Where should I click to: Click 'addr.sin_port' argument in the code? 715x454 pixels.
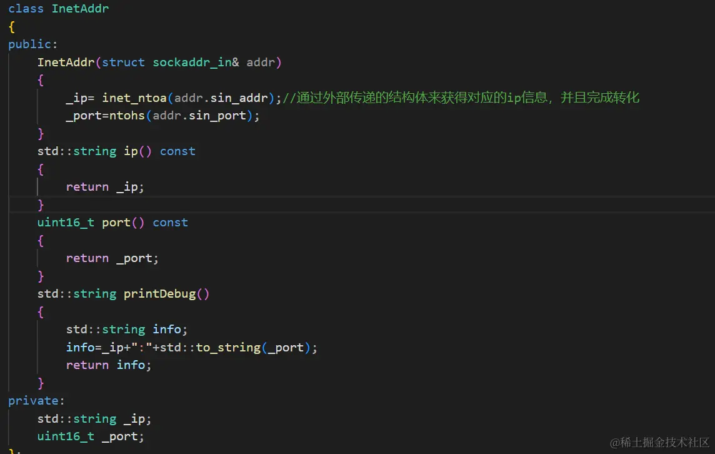coord(199,116)
